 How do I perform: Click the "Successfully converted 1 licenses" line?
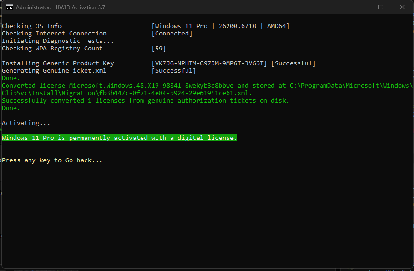point(145,101)
